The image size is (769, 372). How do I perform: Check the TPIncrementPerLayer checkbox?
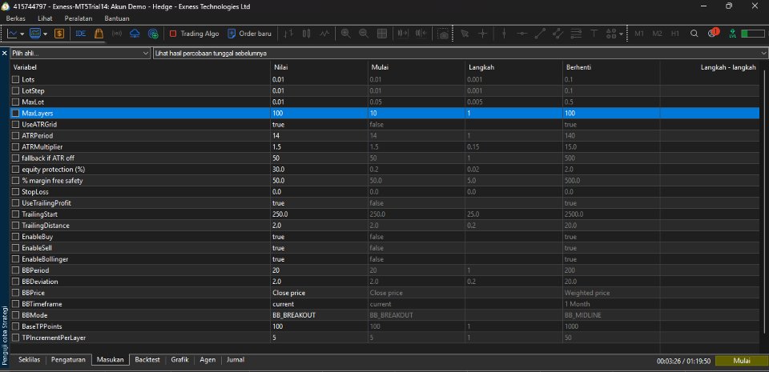[16, 338]
